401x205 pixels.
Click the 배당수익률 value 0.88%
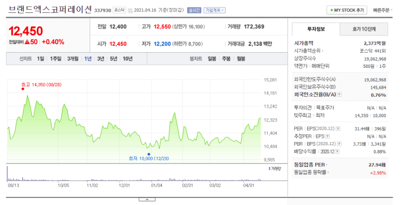(379, 152)
